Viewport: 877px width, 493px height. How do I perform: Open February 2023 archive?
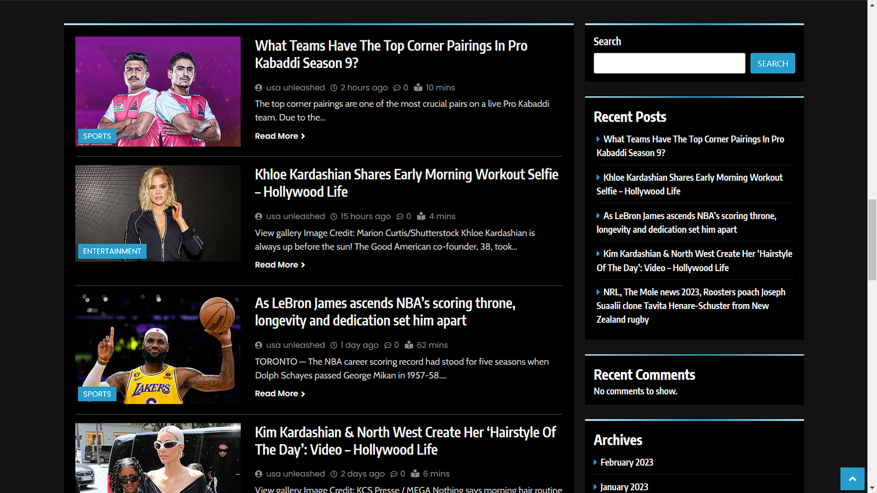627,462
